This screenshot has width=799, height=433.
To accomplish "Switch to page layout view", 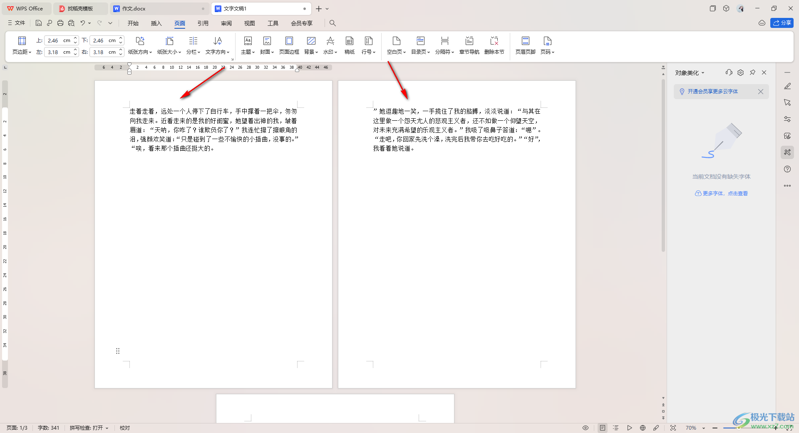I will [603, 428].
